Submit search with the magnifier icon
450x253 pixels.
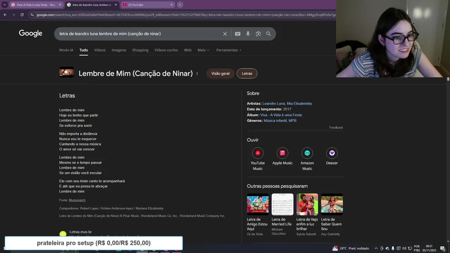point(269,34)
